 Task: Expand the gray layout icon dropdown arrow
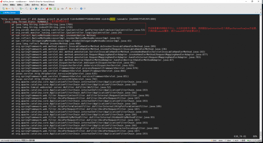tap(78, 9)
